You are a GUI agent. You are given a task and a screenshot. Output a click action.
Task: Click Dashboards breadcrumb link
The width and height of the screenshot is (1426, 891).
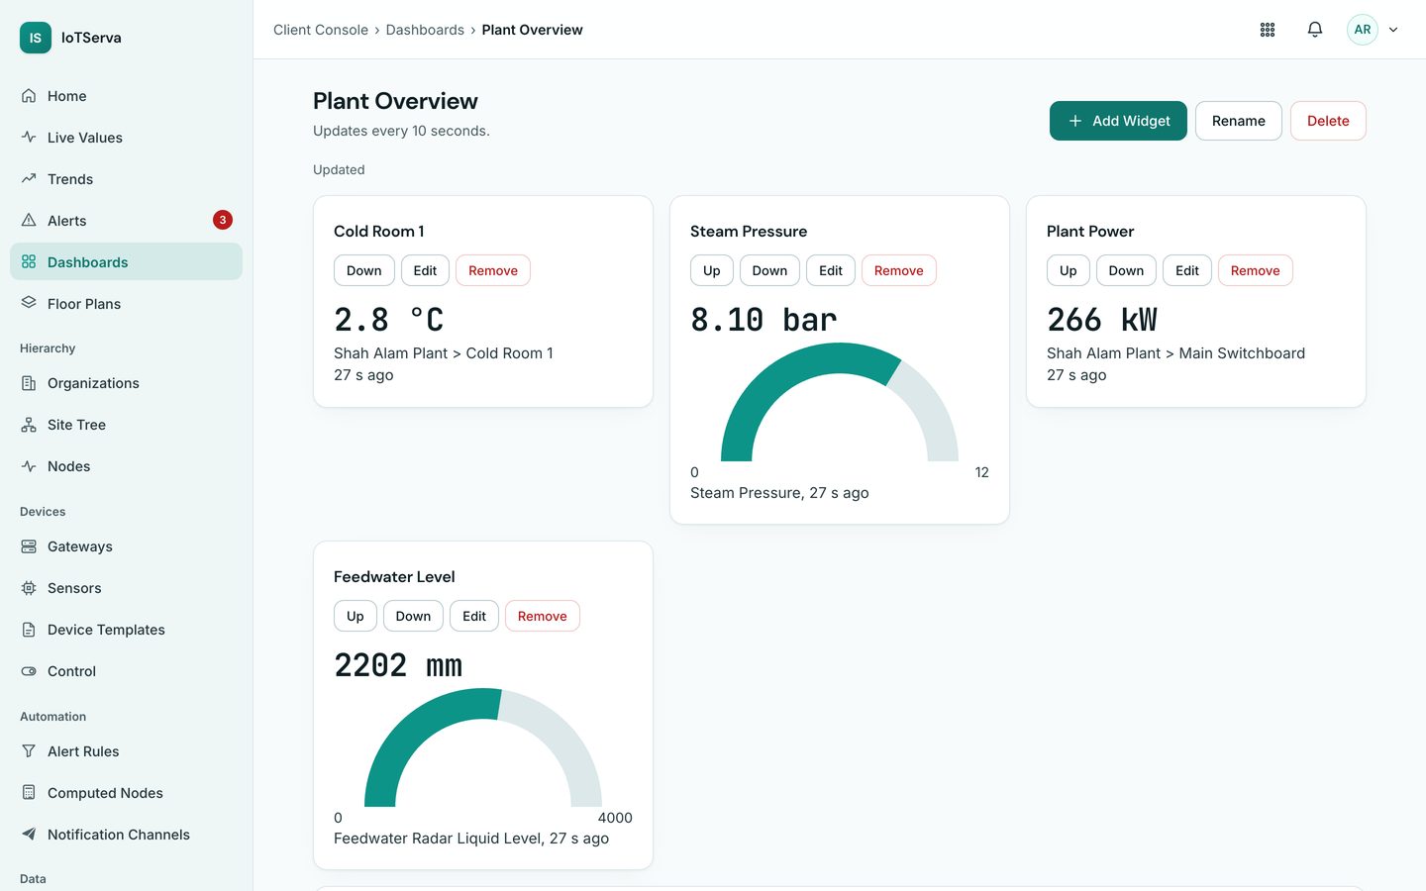point(425,30)
